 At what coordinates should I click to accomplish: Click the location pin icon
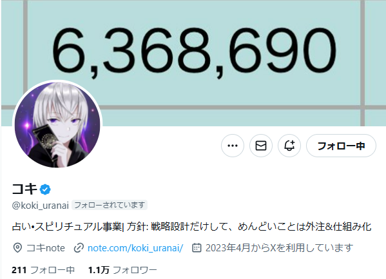pos(17,247)
